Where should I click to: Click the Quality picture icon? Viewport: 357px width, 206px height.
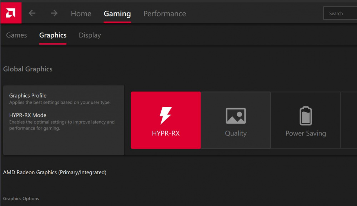point(236,116)
